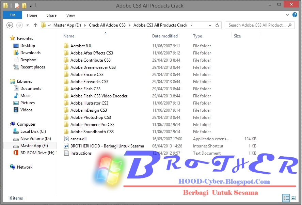Select the Adobe Illustrator CS3 folder icon
This screenshot has width=302, height=205.
point(66,103)
